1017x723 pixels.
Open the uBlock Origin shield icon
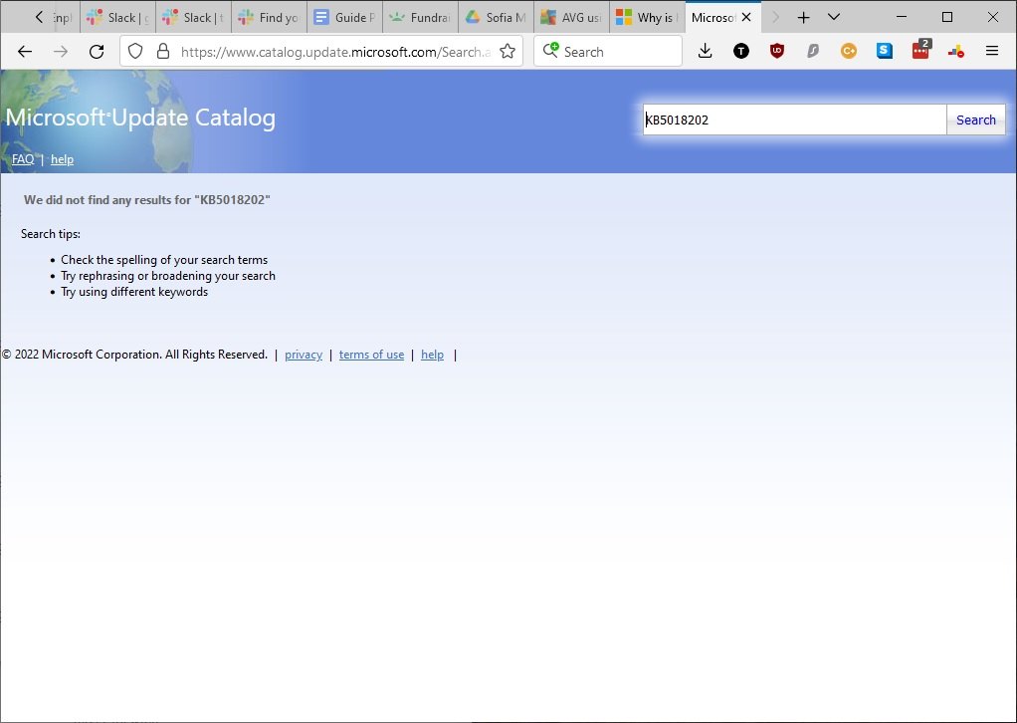pos(777,51)
